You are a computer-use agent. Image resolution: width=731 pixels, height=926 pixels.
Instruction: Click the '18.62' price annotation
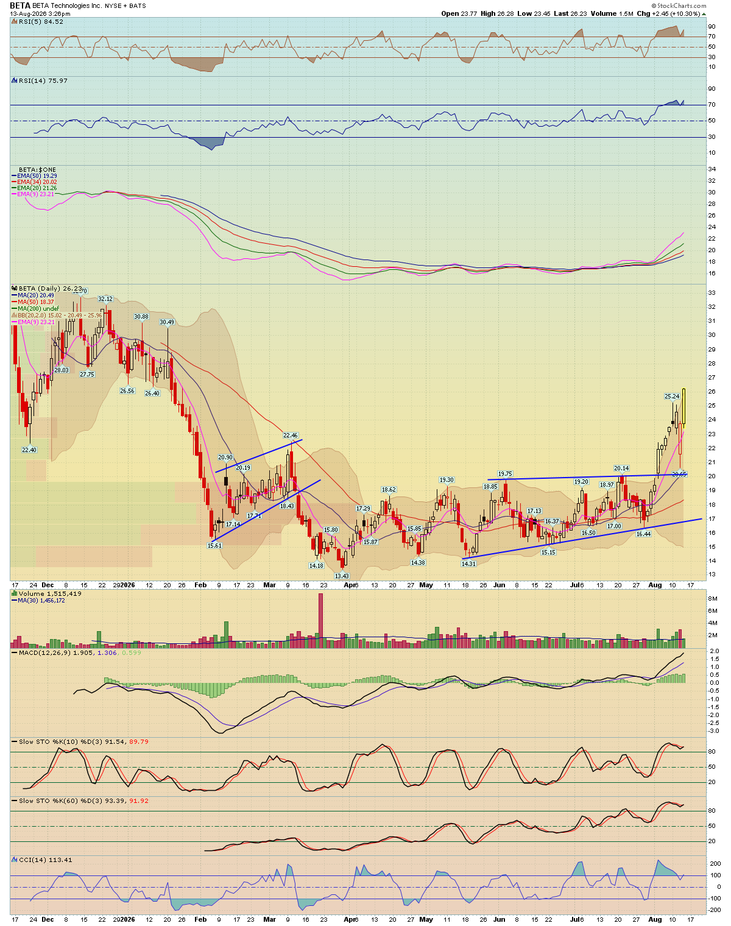tap(389, 489)
